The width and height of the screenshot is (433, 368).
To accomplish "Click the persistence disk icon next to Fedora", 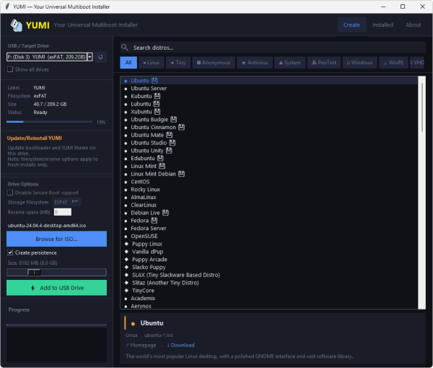I will pyautogui.click(x=154, y=220).
